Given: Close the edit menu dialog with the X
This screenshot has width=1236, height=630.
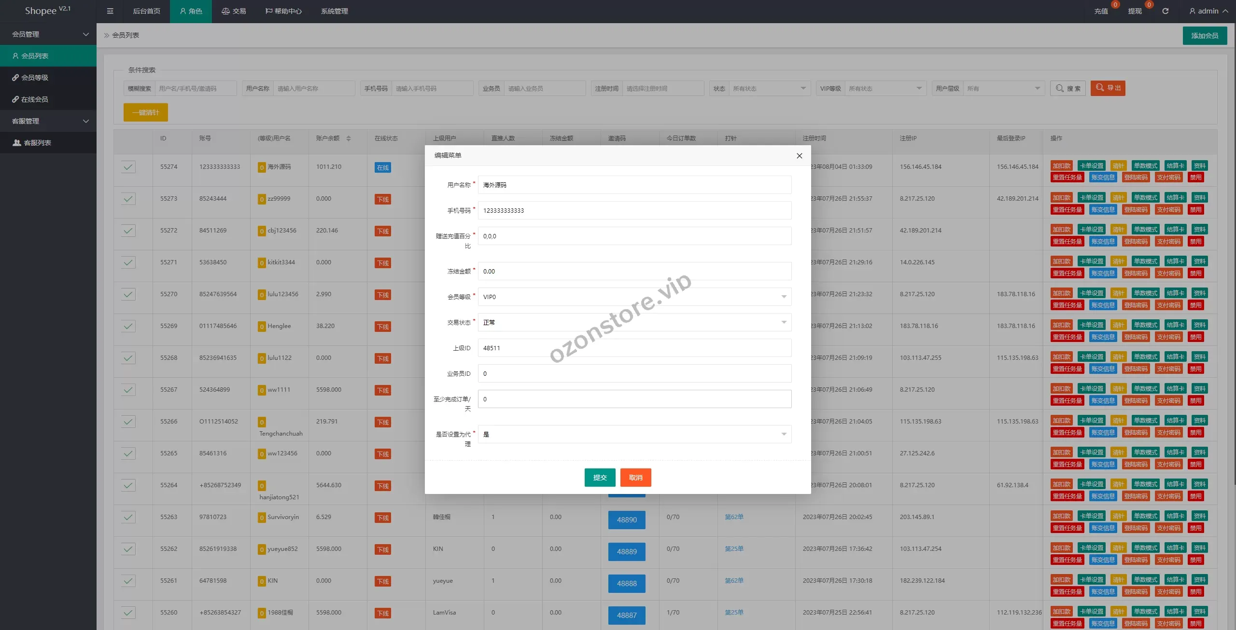Looking at the screenshot, I should 799,155.
